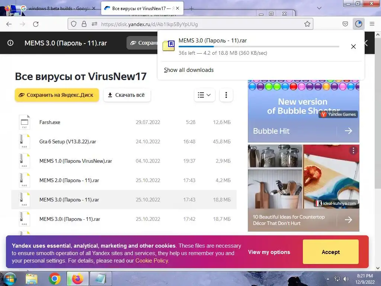Screen dimensions: 381x286
Task: Open the three-dot more actions menu
Action: [226, 95]
